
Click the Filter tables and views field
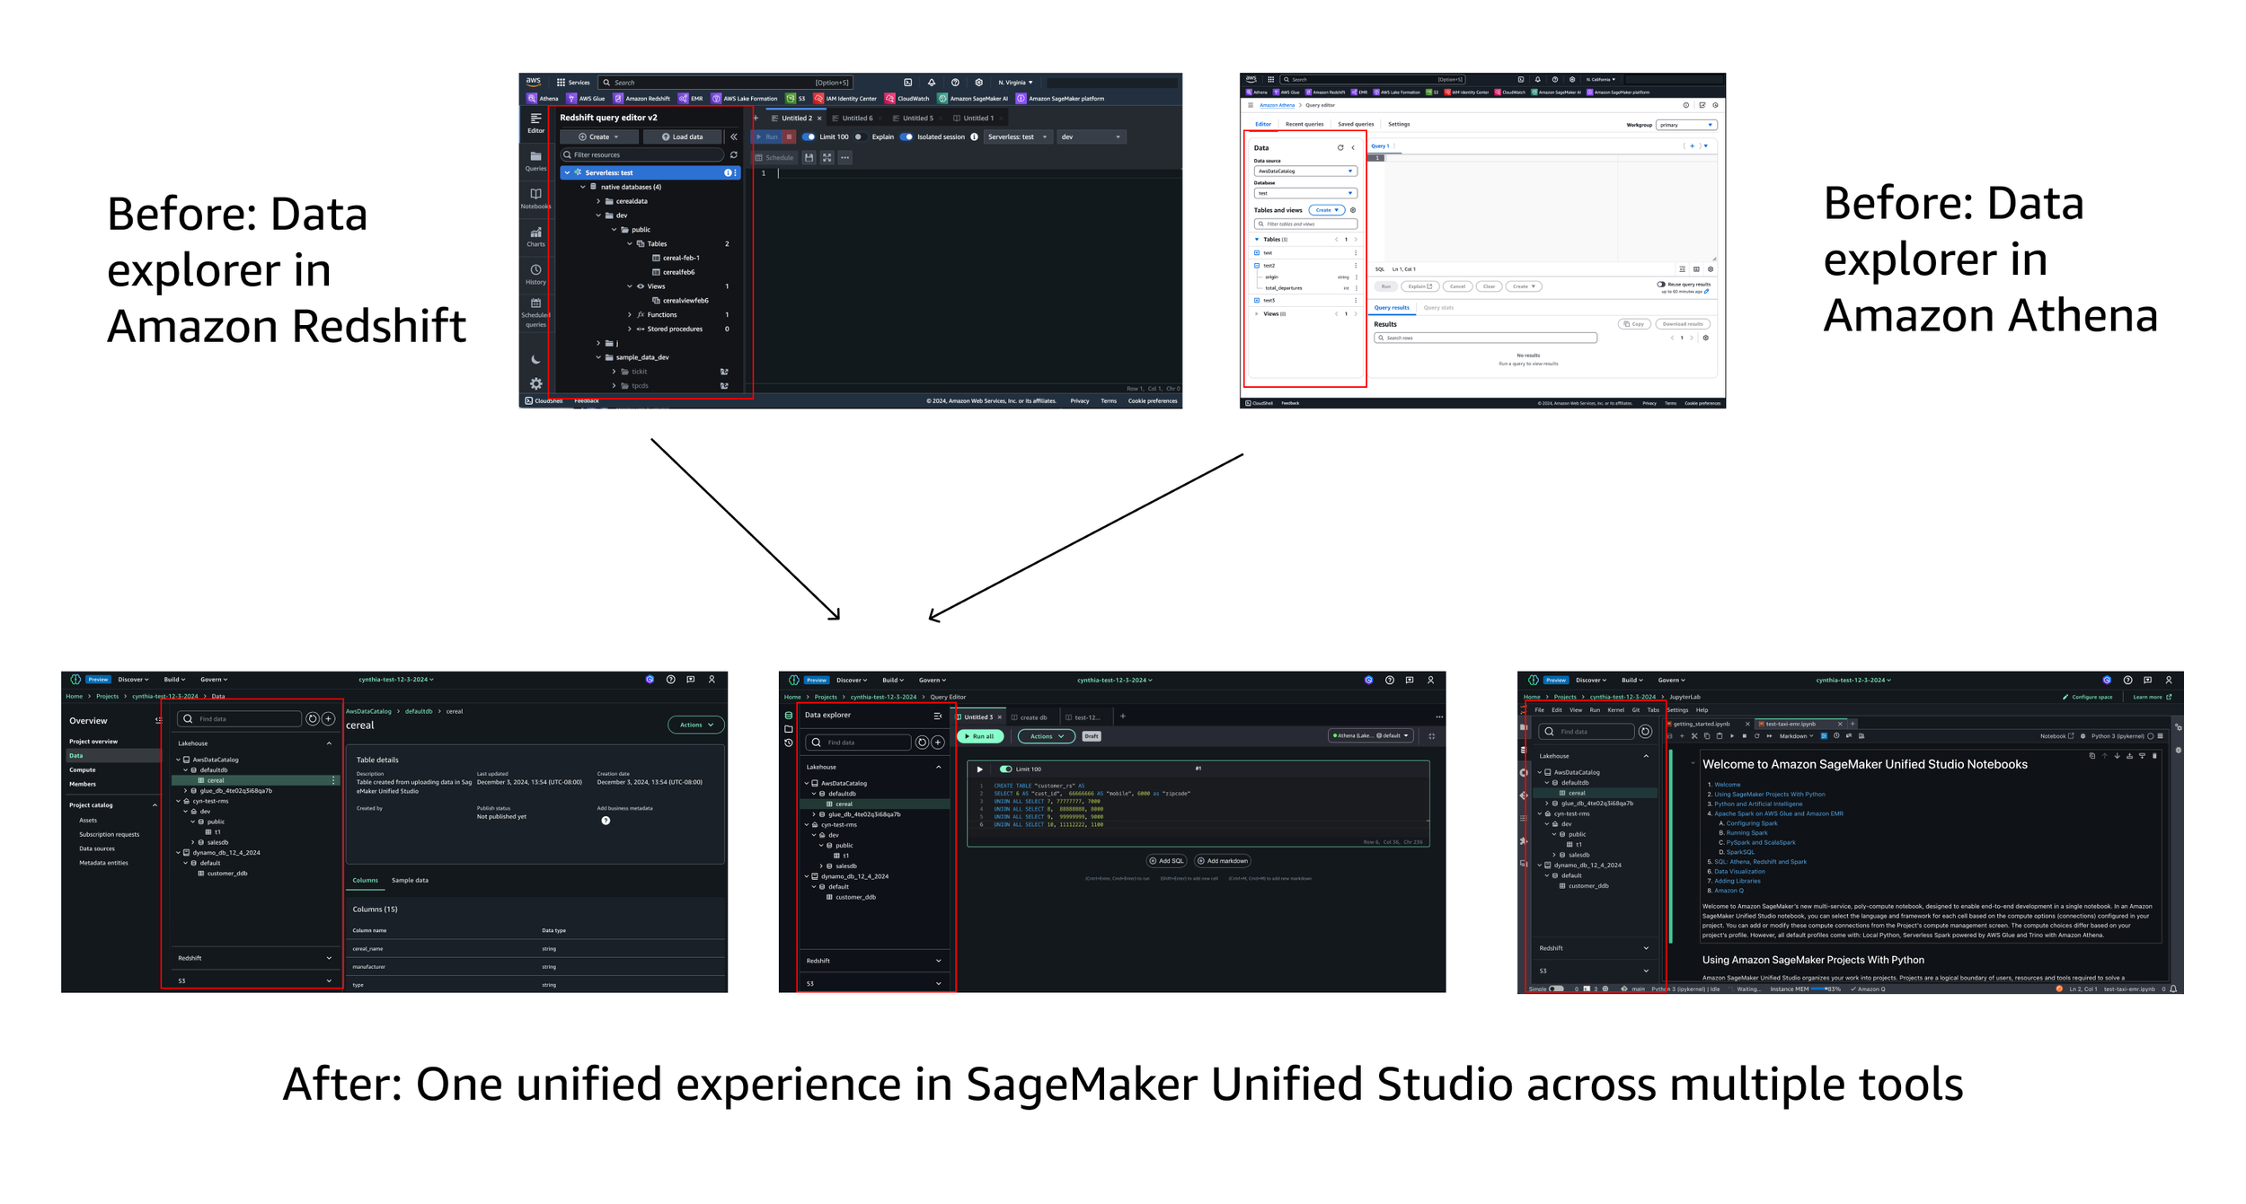pos(1305,224)
